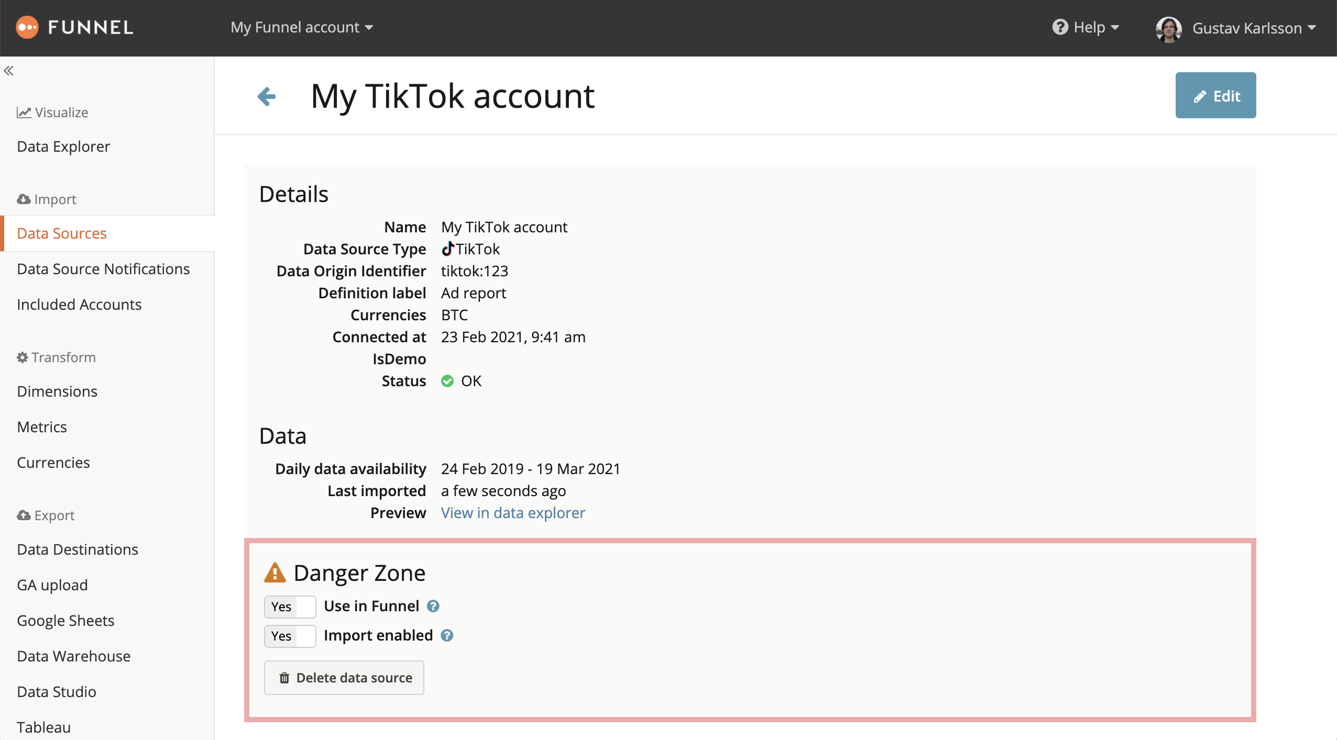
Task: Open GA upload
Action: coord(52,585)
